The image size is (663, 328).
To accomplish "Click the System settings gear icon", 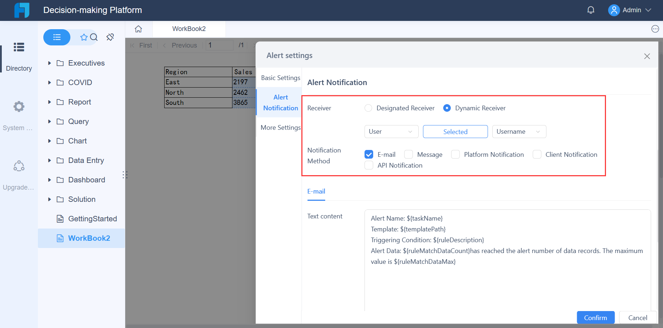I will coord(18,106).
